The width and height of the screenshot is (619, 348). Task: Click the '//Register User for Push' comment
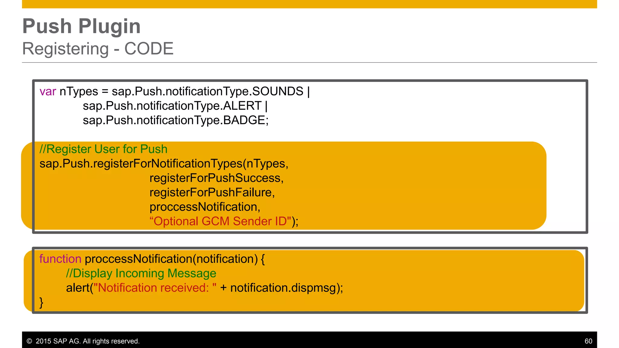point(103,149)
